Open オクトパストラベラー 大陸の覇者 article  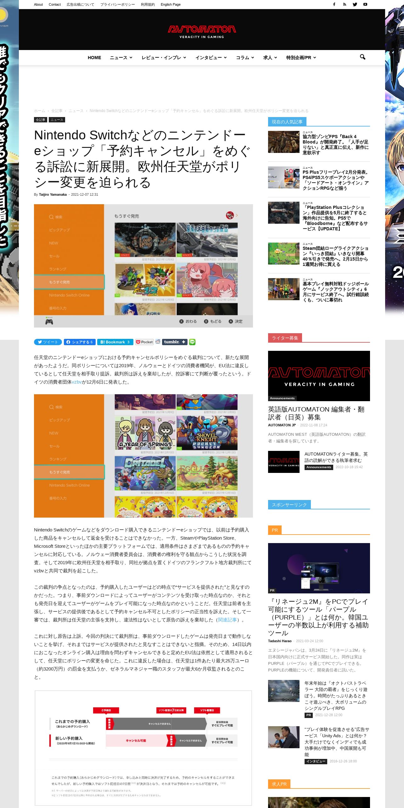click(x=336, y=696)
